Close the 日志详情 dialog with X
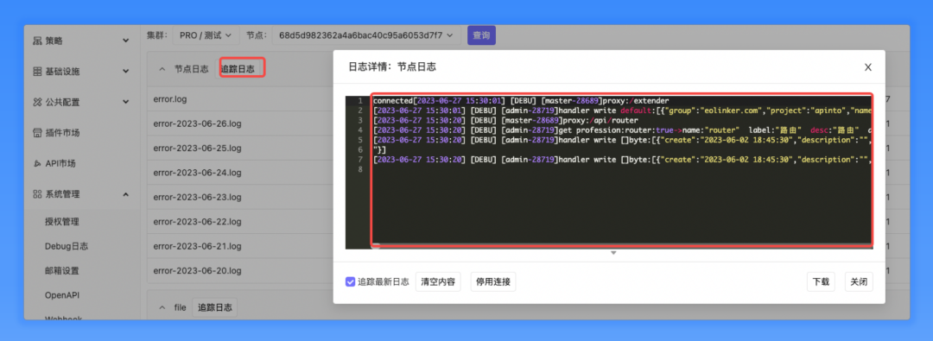This screenshot has height=341, width=933. click(x=867, y=67)
